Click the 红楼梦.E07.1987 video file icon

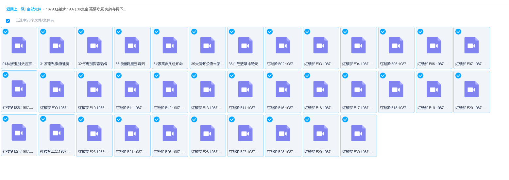tap(471, 45)
